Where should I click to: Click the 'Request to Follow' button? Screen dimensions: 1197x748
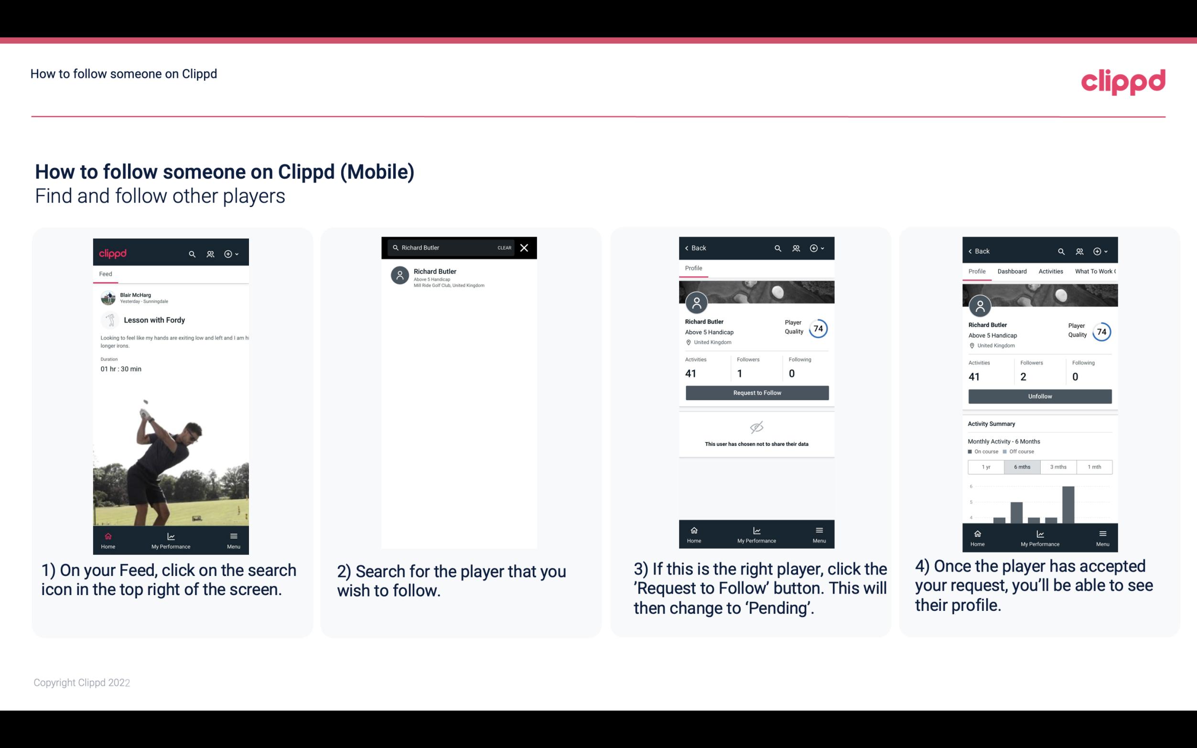(x=757, y=392)
